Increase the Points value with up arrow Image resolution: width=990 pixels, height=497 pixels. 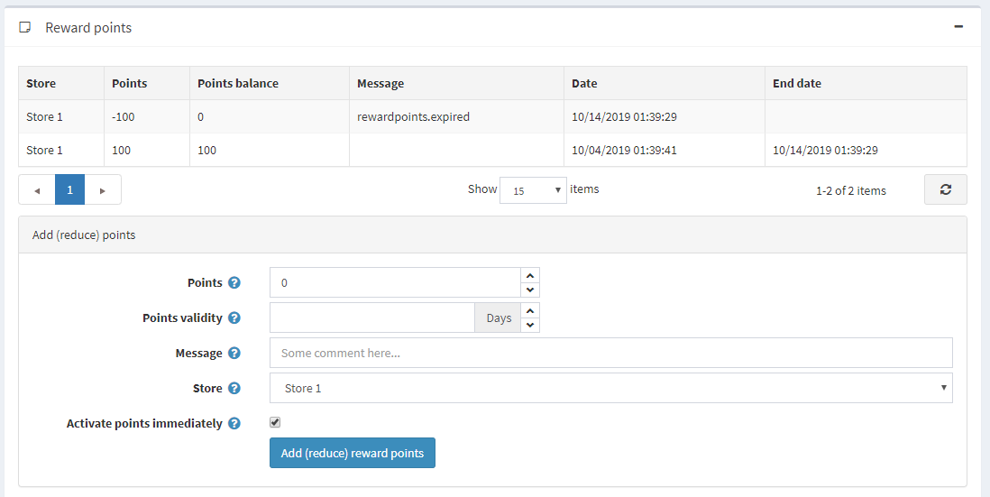tap(530, 276)
